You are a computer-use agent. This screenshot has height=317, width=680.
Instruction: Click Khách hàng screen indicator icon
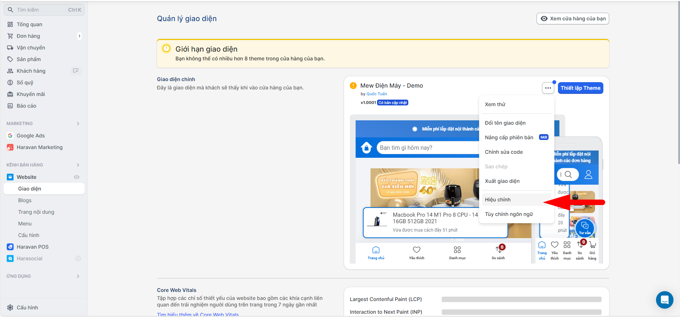[76, 71]
